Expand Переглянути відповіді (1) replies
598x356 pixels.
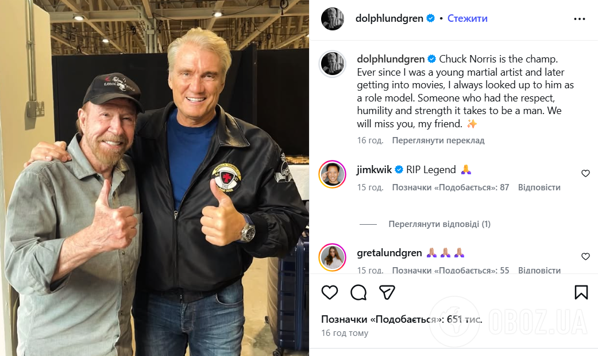[x=439, y=224]
